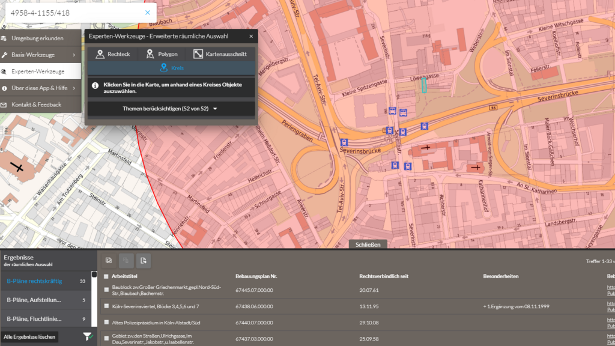
Task: Select the Experten-Werkzeuge menu entry
Action: (x=38, y=70)
